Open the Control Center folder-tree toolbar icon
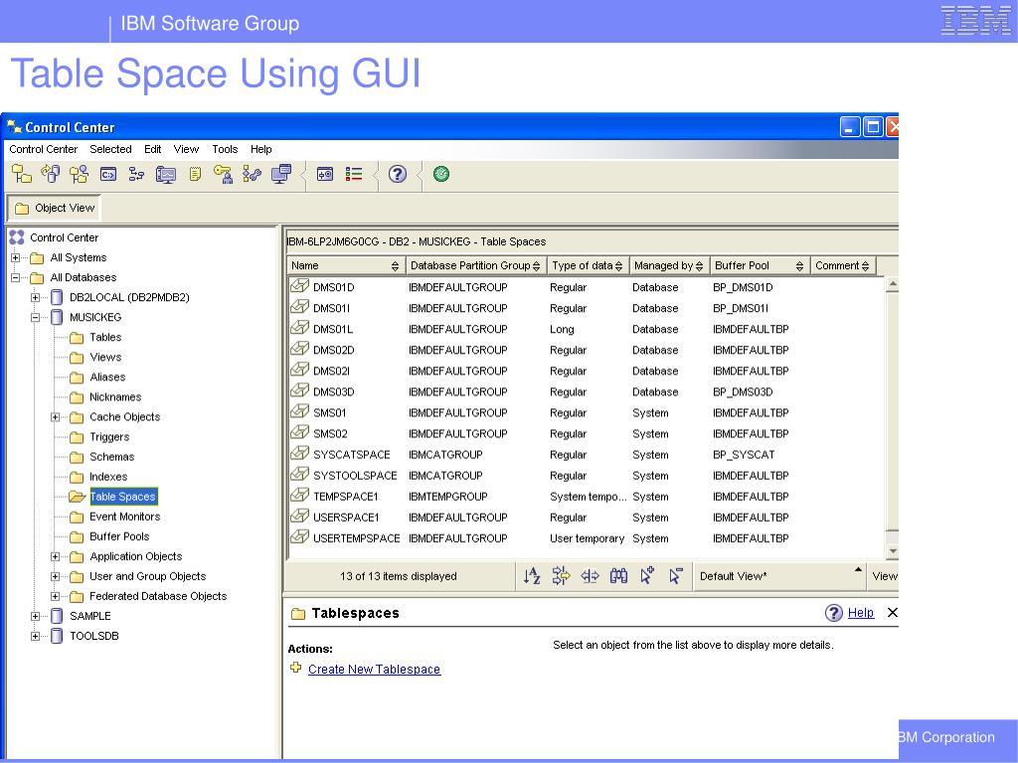This screenshot has height=763, width=1018. [x=22, y=174]
